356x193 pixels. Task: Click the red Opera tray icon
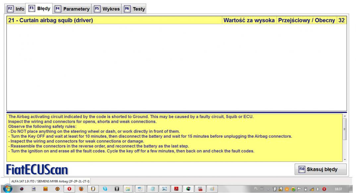click(324, 189)
